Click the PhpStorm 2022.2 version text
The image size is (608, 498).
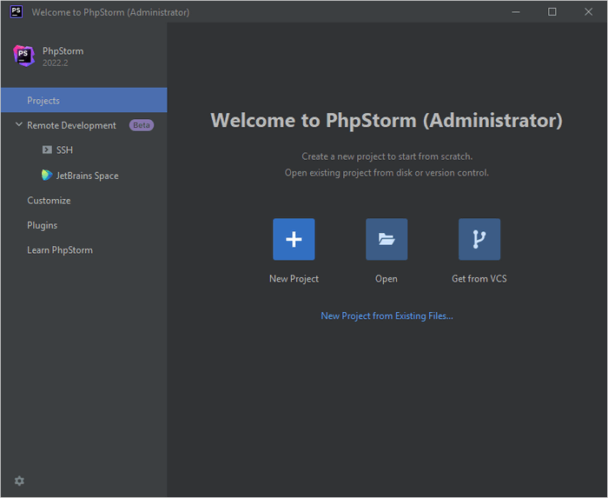pos(55,63)
